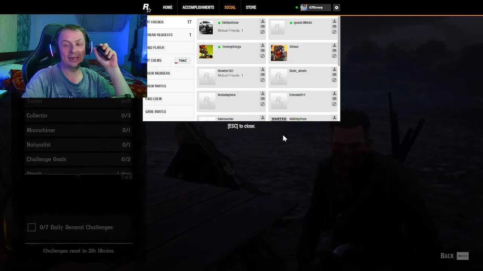Click the Rockstar logo icon
Screen dimensions: 483x271
(x=146, y=8)
